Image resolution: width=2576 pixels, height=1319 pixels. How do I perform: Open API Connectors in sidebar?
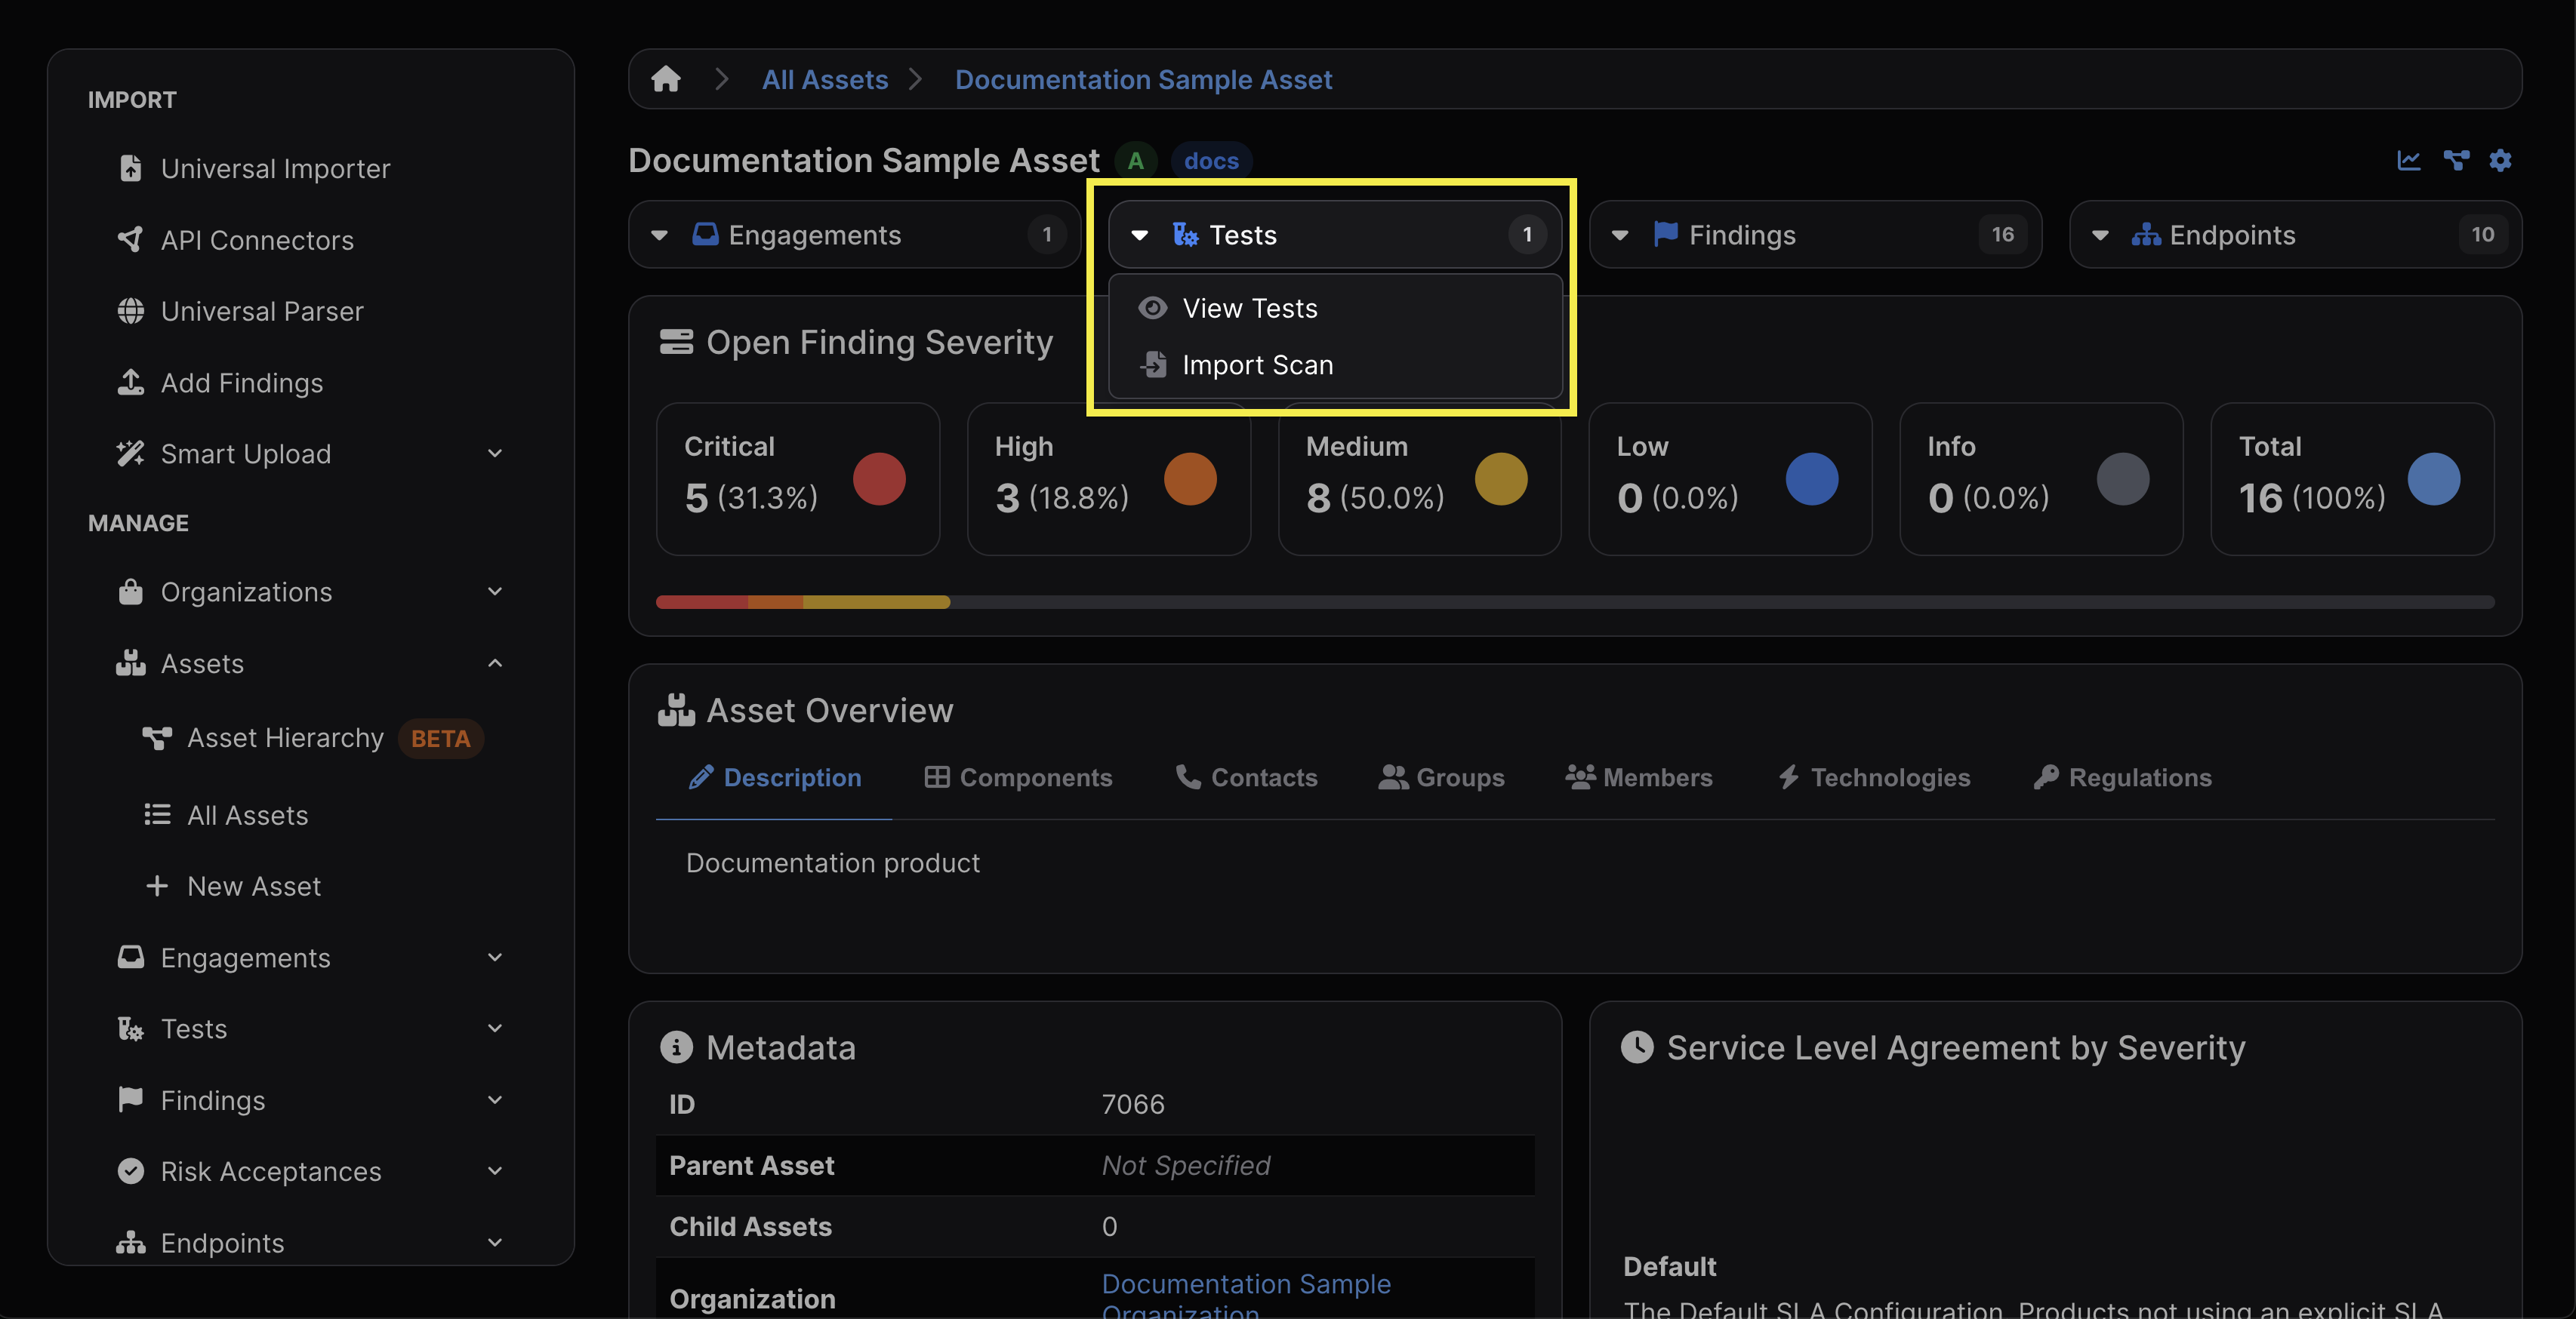257,240
